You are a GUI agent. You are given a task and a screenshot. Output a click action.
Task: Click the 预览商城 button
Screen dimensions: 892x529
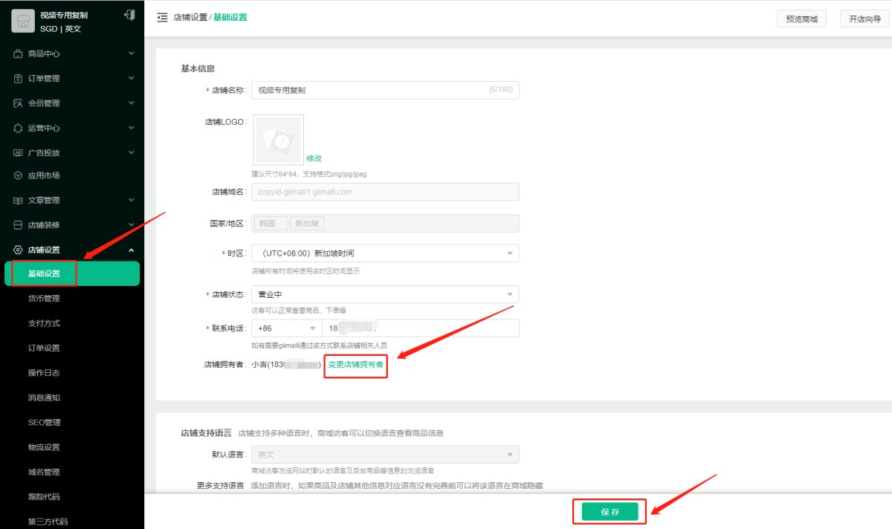coord(801,19)
